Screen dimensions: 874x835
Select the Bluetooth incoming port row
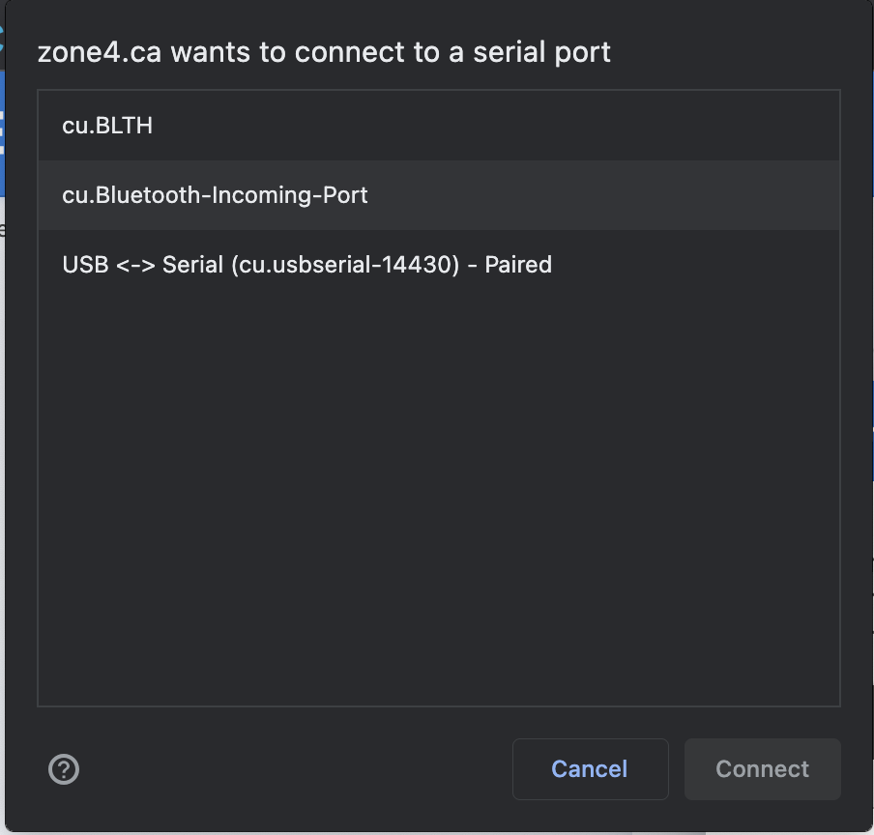click(x=215, y=195)
